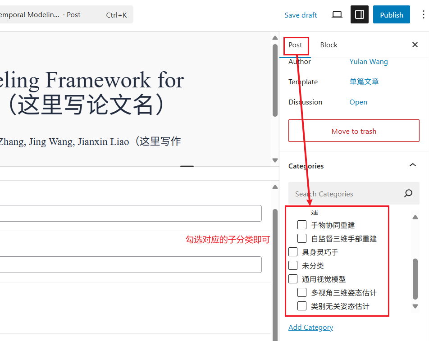This screenshot has width=429, height=341.
Task: Select the Post tab
Action: (296, 45)
